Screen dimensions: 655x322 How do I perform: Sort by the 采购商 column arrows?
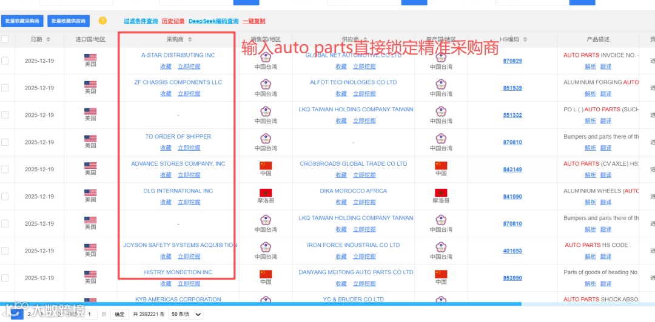pos(190,39)
